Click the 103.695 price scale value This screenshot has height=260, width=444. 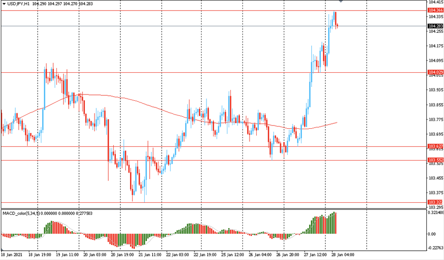pyautogui.click(x=436, y=134)
